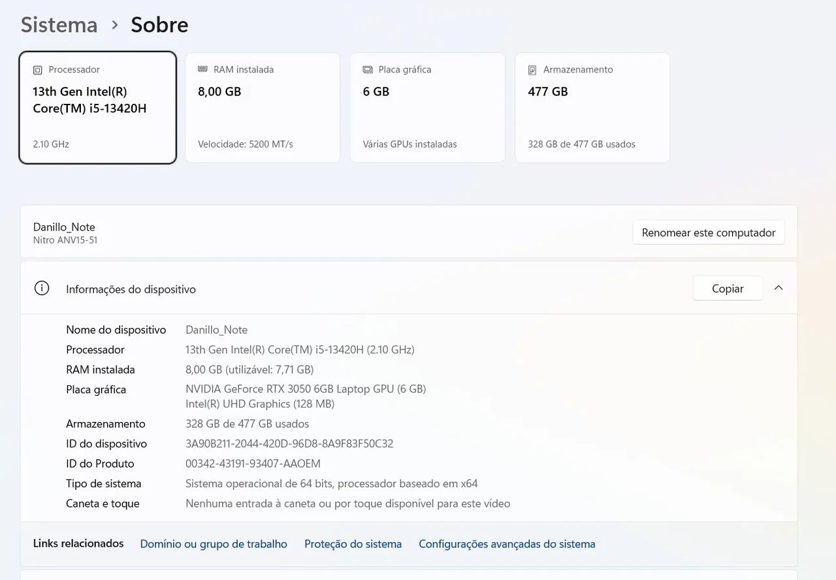
Task: Click the processor chip icon
Action: (38, 70)
